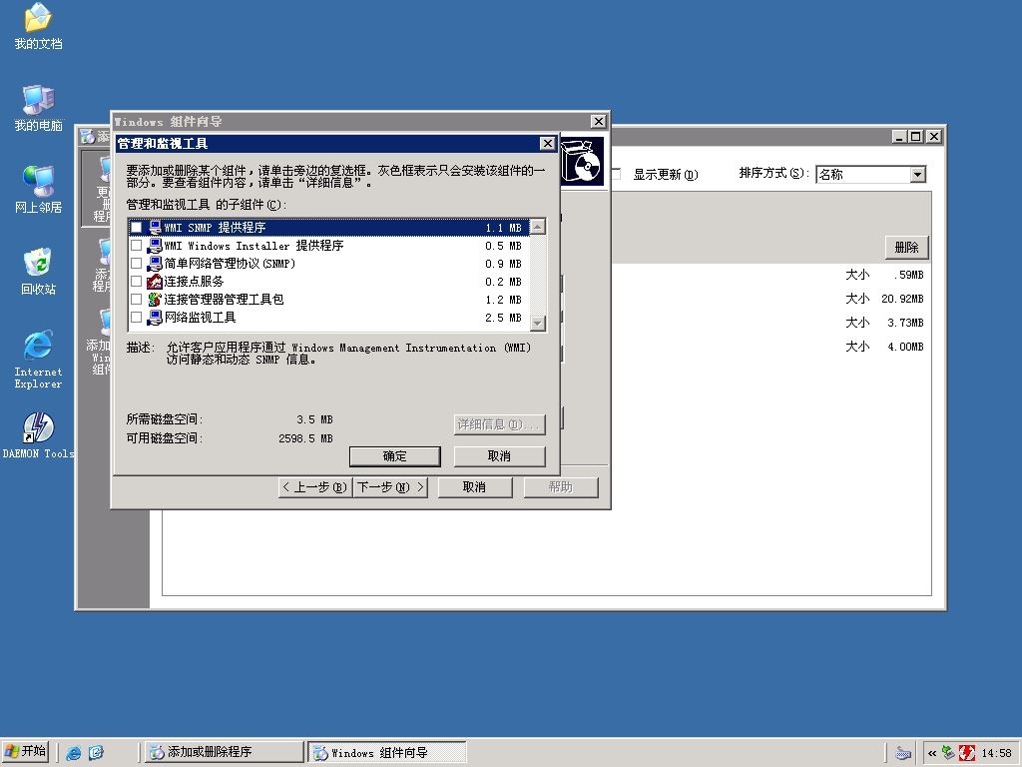
Task: Open the 排序方式 名称 dropdown
Action: [x=918, y=175]
